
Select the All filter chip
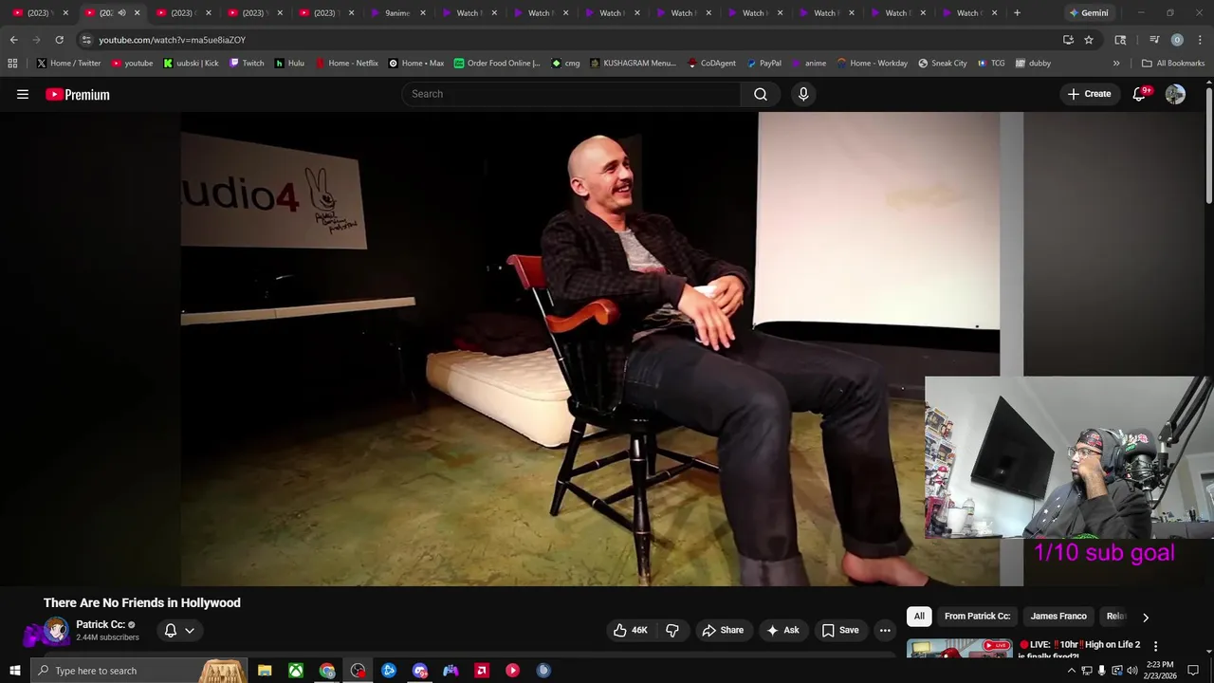919,617
